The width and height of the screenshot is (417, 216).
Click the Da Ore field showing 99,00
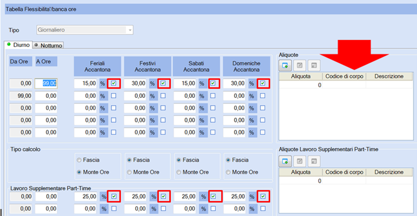pos(21,96)
